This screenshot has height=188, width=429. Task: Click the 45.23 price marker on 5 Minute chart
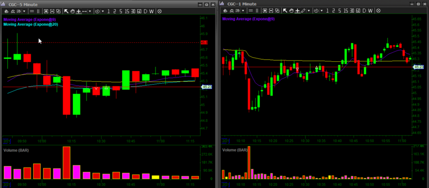pos(205,87)
